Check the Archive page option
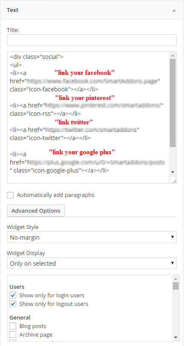 (x=13, y=334)
